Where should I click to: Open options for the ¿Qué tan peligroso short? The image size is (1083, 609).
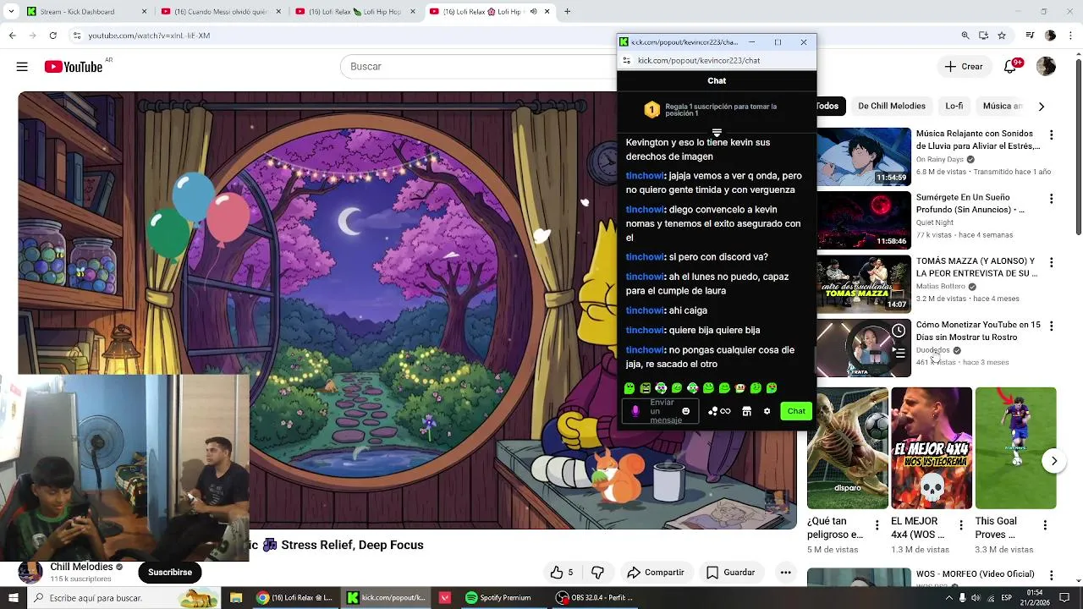877,525
